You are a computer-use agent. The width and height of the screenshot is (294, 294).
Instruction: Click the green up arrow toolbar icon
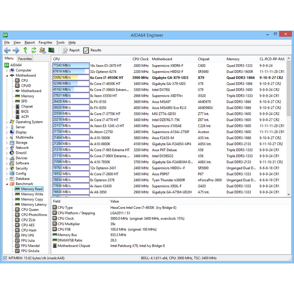click(x=25, y=50)
